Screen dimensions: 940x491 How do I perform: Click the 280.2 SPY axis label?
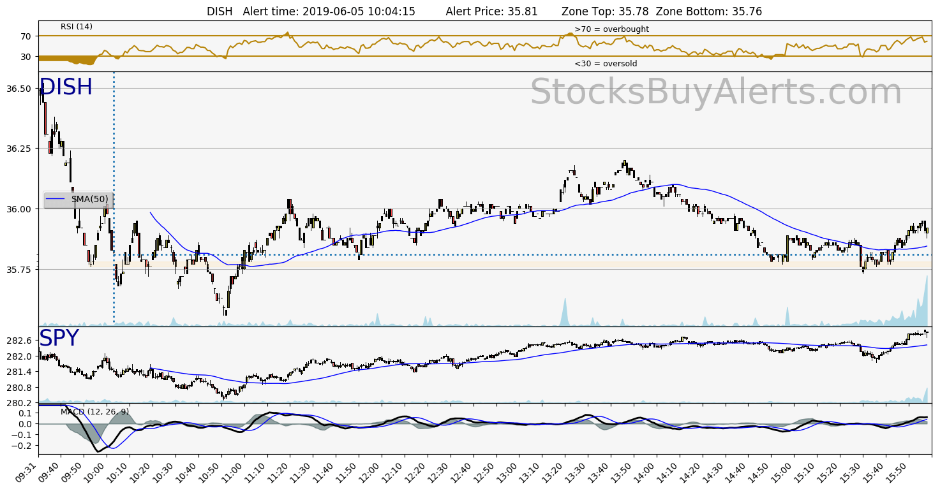tap(20, 403)
